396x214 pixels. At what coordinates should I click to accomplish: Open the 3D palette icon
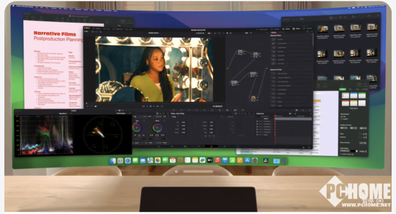click(243, 110)
